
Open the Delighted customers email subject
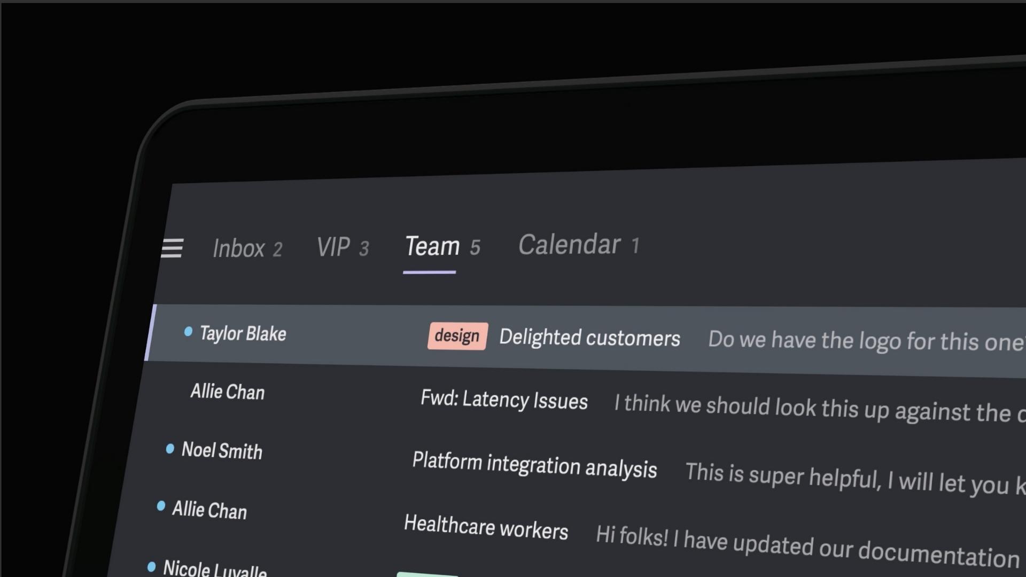click(589, 338)
